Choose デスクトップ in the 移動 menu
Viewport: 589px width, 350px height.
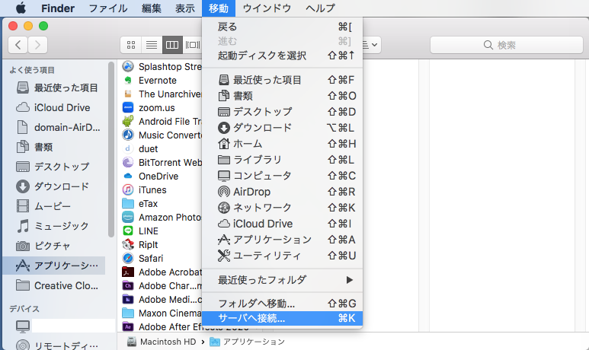(x=282, y=112)
